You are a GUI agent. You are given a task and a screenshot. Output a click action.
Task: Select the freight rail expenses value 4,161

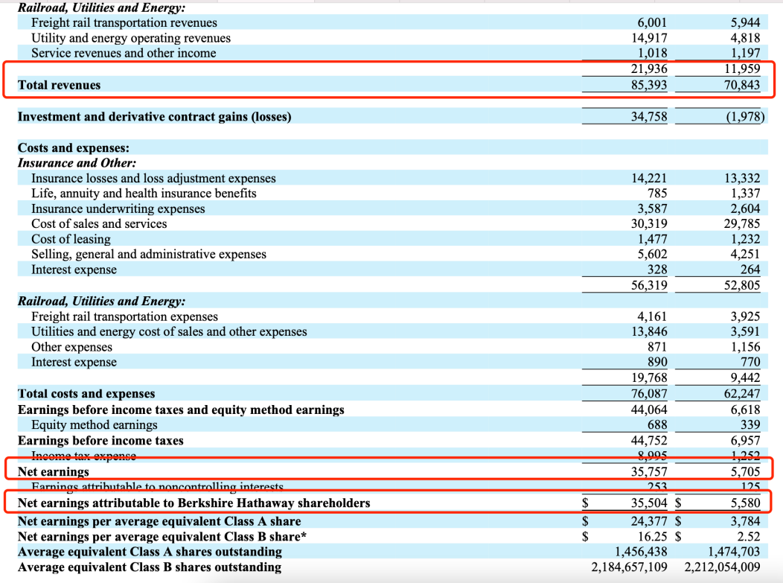652,316
